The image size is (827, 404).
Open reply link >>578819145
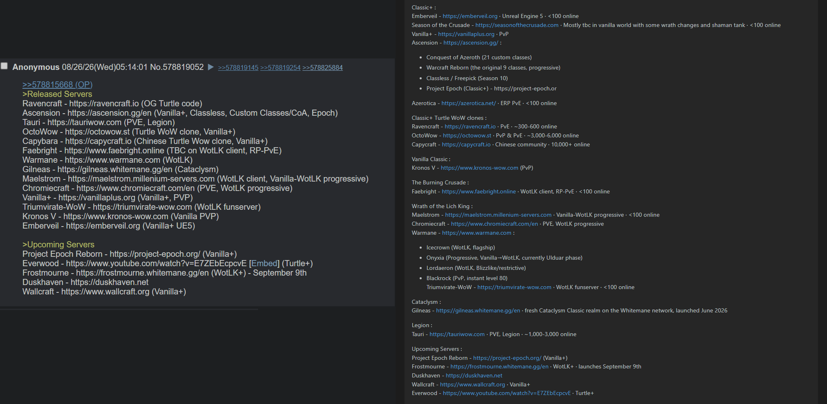[x=238, y=67]
